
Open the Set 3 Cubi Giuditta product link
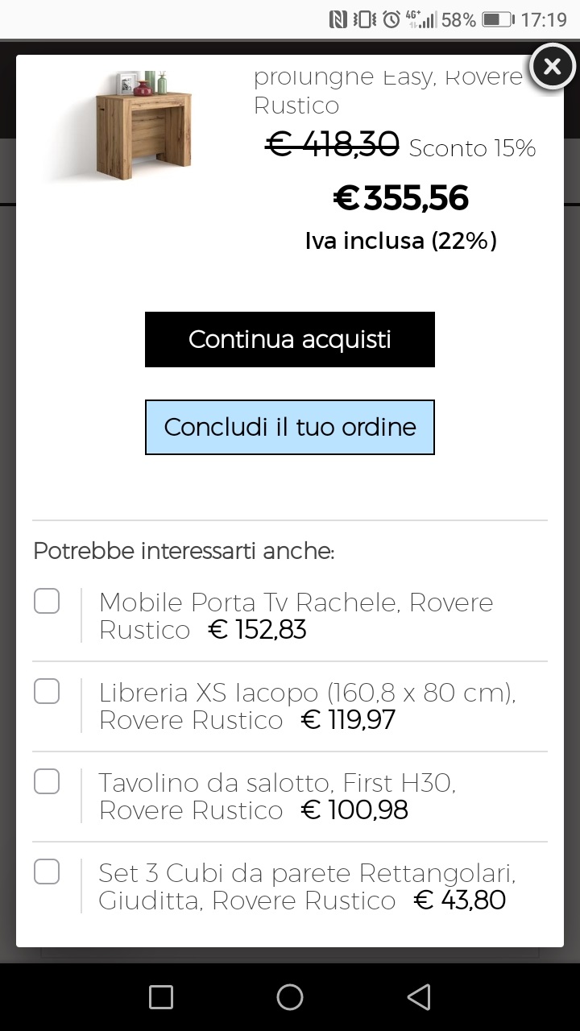point(307,886)
